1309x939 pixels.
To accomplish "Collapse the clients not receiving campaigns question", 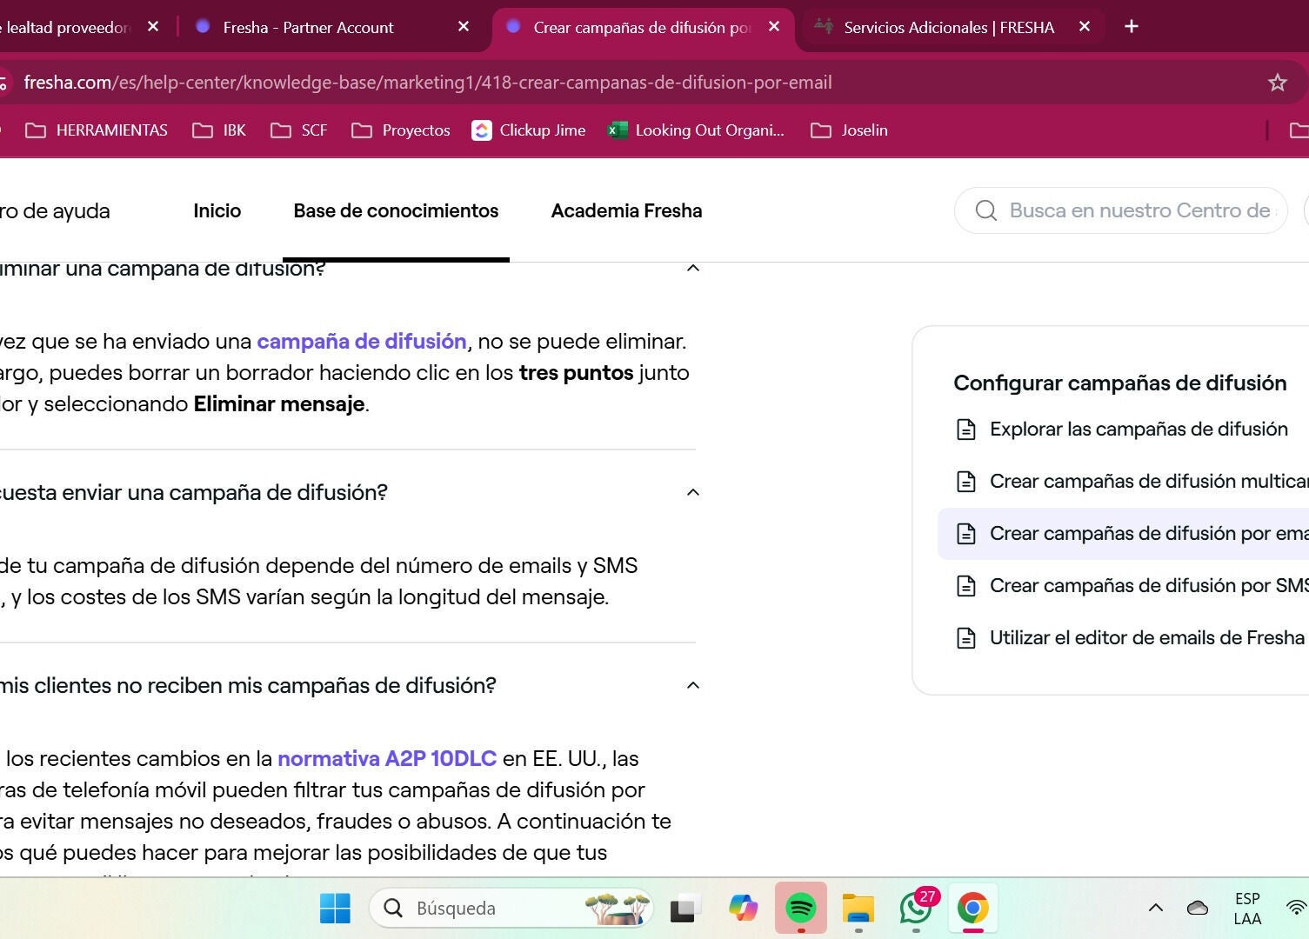I will point(692,686).
